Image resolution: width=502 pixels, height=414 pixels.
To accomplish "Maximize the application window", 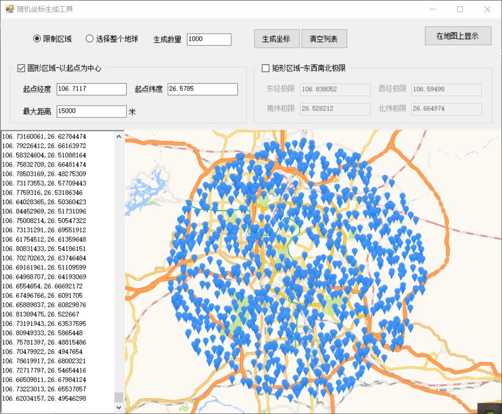I will 460,9.
